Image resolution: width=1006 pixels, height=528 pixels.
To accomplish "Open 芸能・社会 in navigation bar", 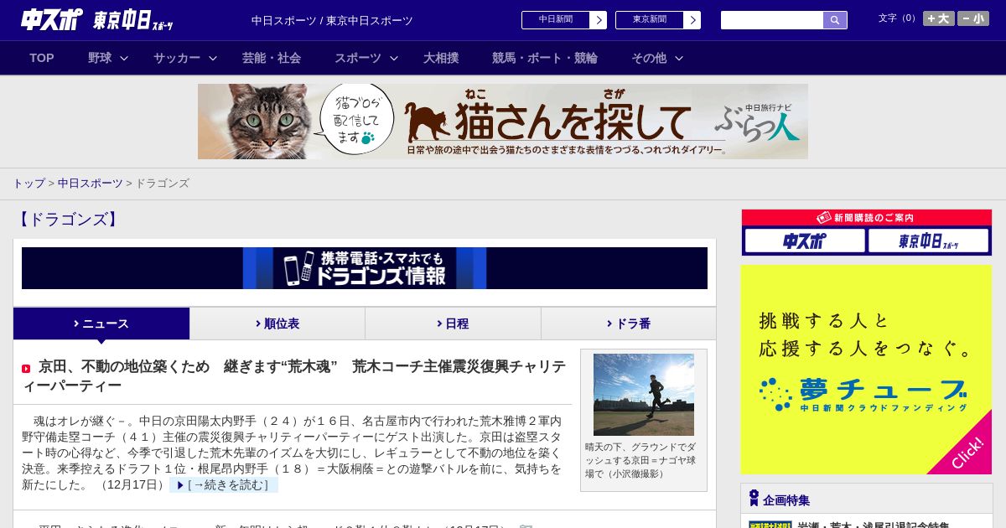I will (272, 58).
